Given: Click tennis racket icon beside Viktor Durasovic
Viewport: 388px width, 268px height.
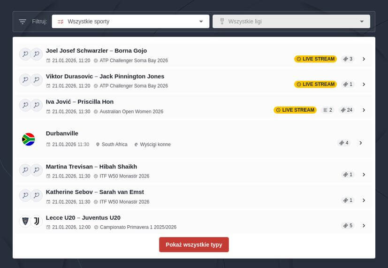Looking at the screenshot, I should pos(25,80).
